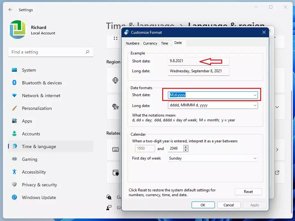
Task: Click the back arrow in Settings
Action: tap(10, 10)
